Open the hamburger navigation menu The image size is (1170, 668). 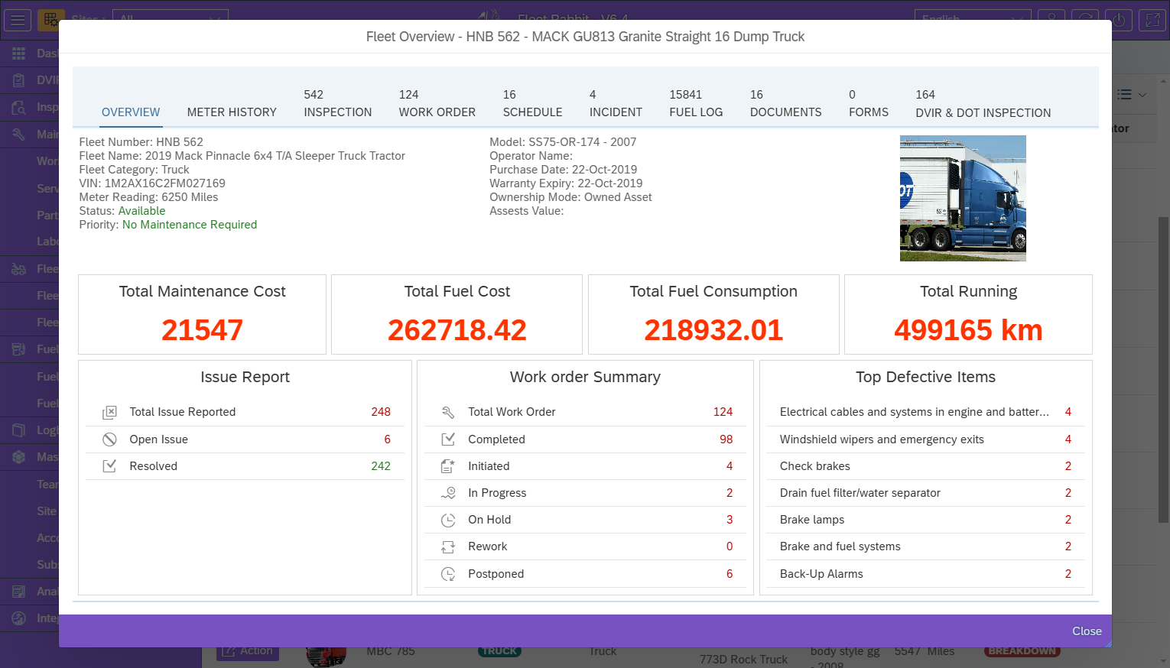tap(18, 20)
